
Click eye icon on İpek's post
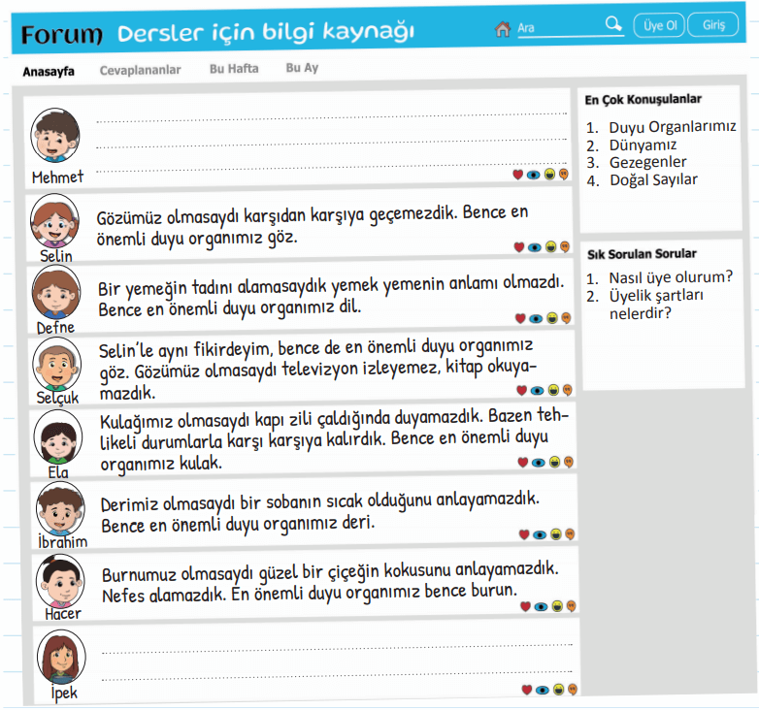[x=543, y=690]
